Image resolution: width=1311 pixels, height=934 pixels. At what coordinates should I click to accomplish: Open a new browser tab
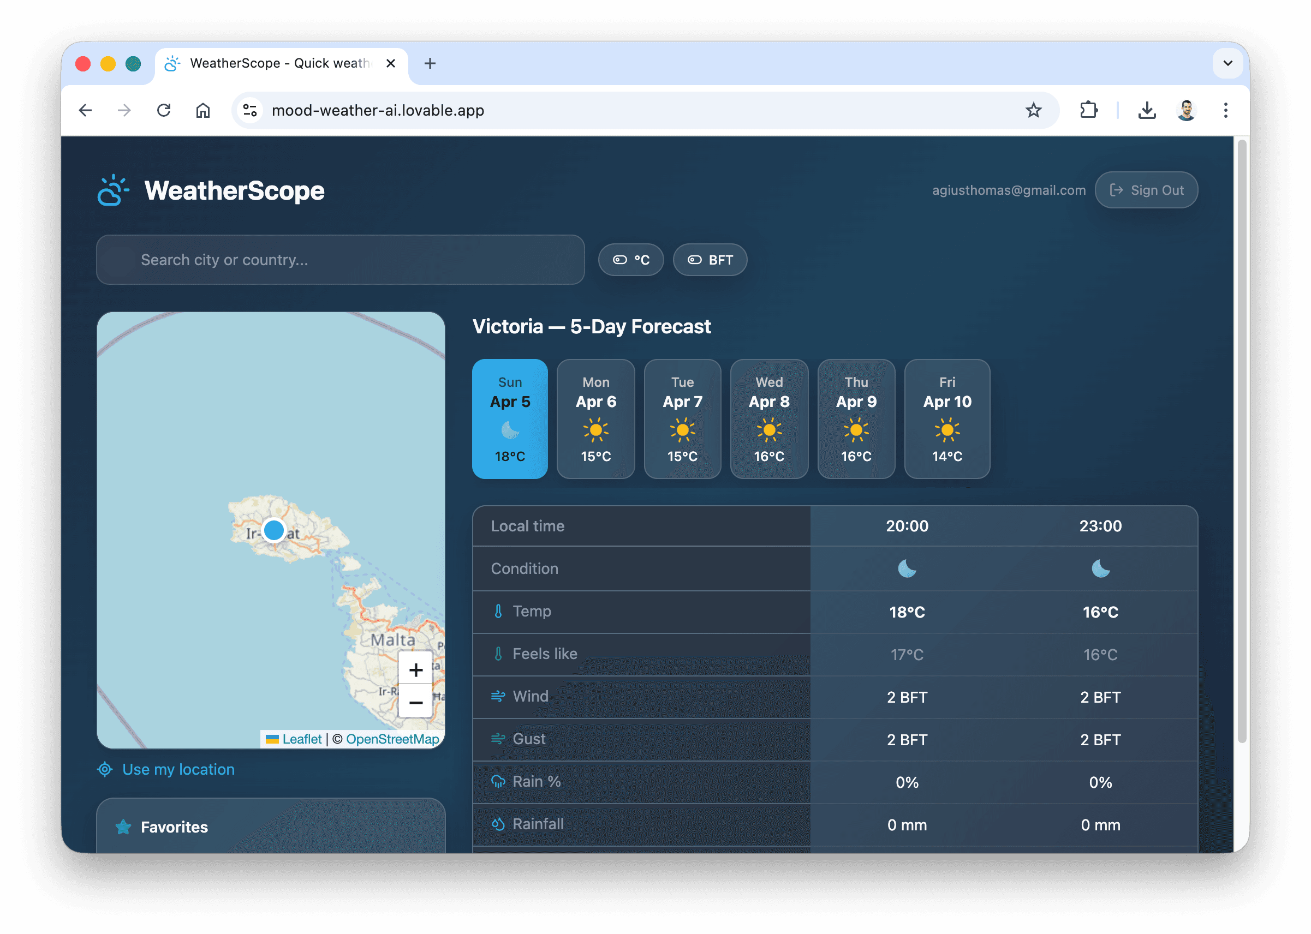[x=429, y=63]
